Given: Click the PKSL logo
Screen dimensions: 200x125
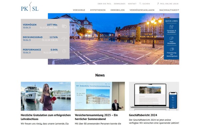Looking at the screenshot, I should pyautogui.click(x=30, y=7).
